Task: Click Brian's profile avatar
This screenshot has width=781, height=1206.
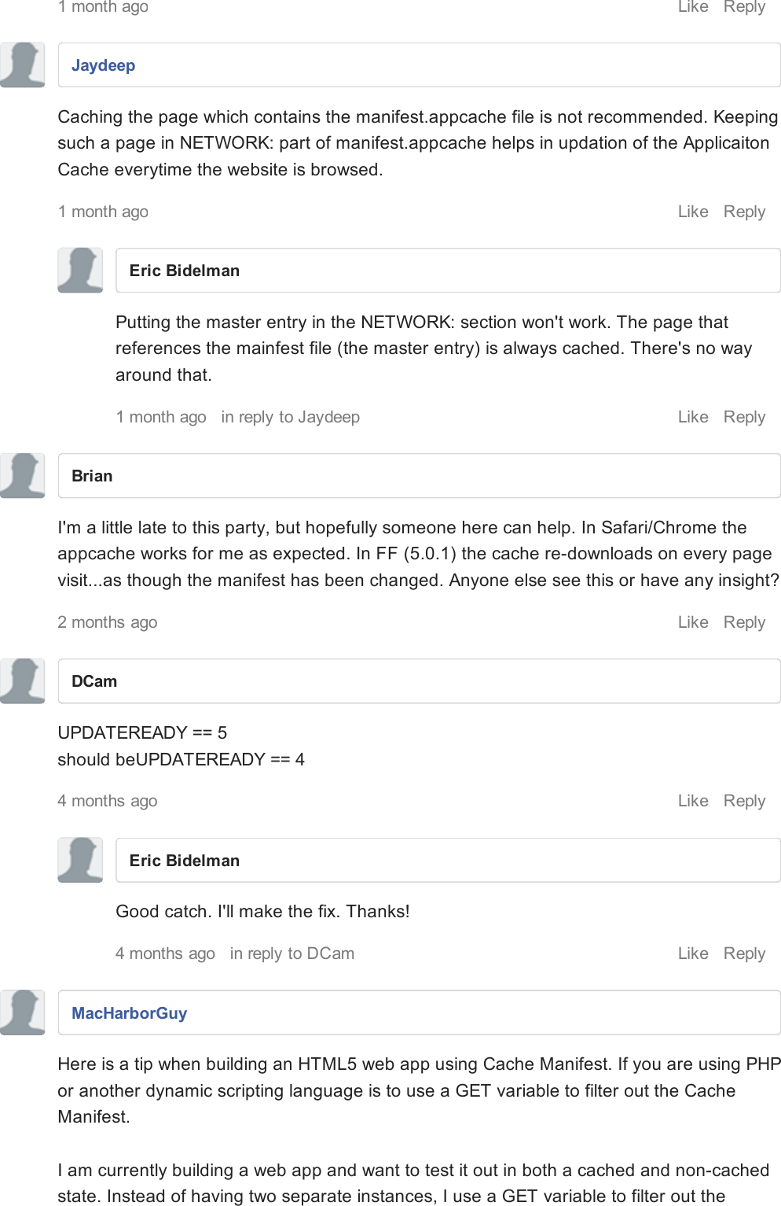Action: point(22,475)
